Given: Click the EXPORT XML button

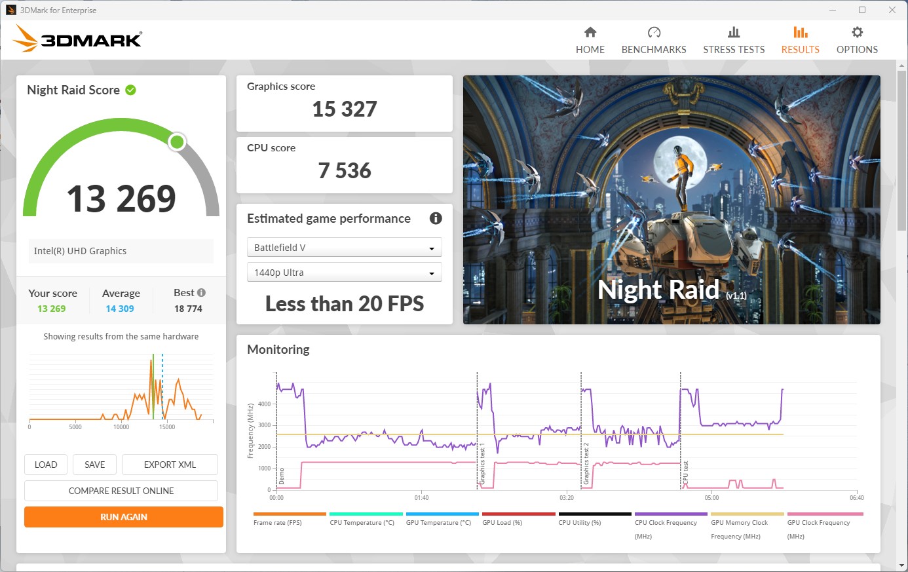Looking at the screenshot, I should pyautogui.click(x=170, y=465).
